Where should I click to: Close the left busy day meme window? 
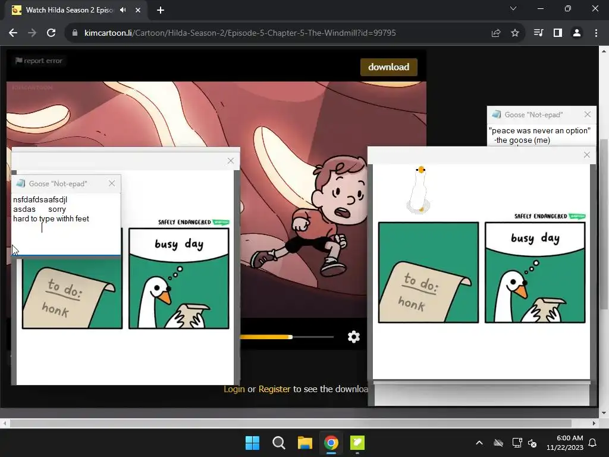[x=231, y=161]
